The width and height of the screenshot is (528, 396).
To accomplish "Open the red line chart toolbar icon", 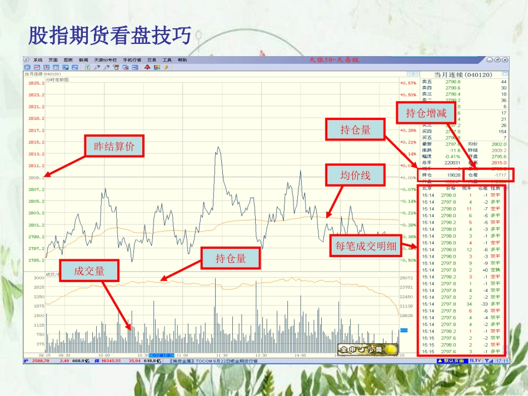I will (37, 67).
